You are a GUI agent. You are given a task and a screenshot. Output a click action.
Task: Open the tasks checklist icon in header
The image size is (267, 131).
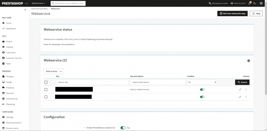[x=255, y=3]
